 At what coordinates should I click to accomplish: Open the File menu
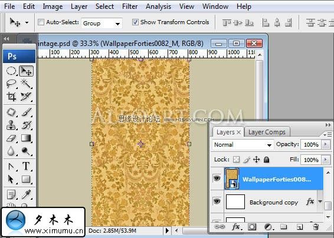pyautogui.click(x=9, y=6)
